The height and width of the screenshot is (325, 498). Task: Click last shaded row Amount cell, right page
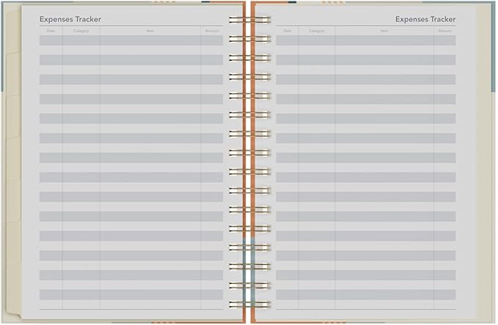click(444, 294)
